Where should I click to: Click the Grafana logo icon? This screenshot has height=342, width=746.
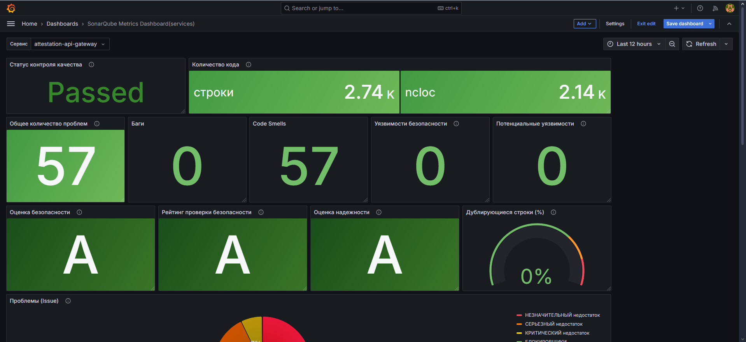pyautogui.click(x=11, y=8)
